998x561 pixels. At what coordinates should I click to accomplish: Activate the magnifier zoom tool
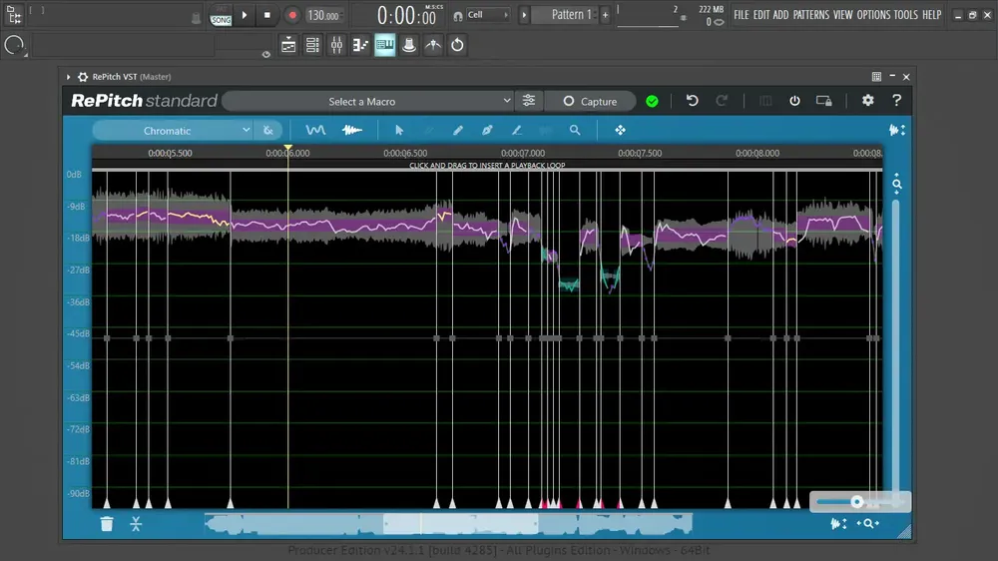coord(575,130)
